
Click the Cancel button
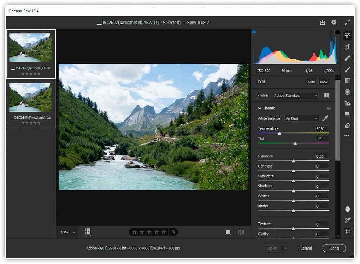point(306,249)
